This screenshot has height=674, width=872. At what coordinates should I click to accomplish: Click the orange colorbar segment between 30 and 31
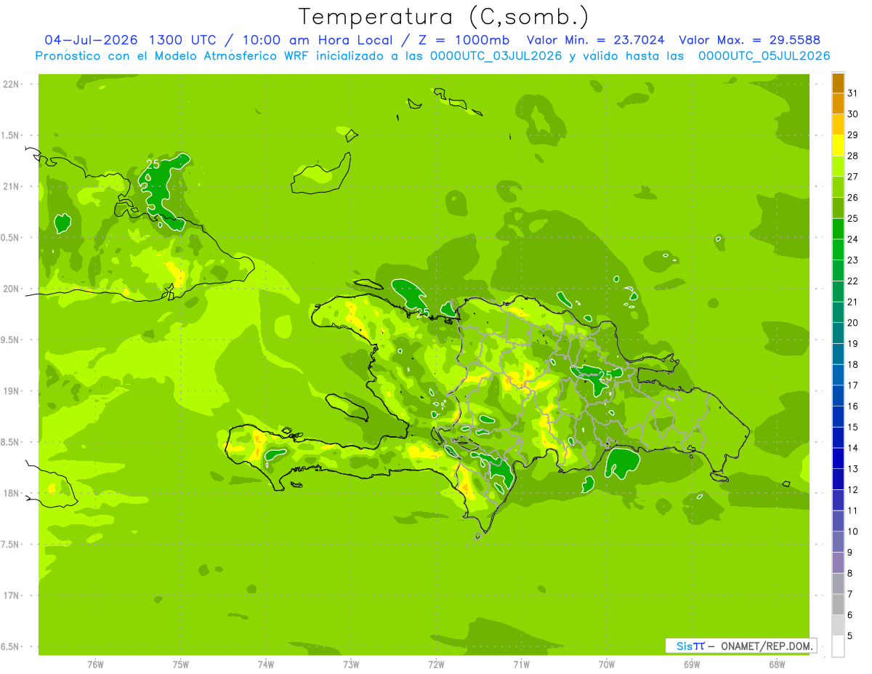[838, 105]
